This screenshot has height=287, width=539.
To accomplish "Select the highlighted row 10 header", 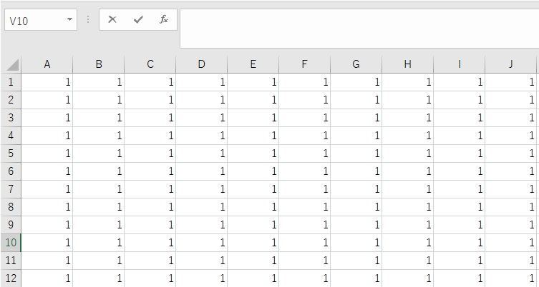I will tap(11, 243).
